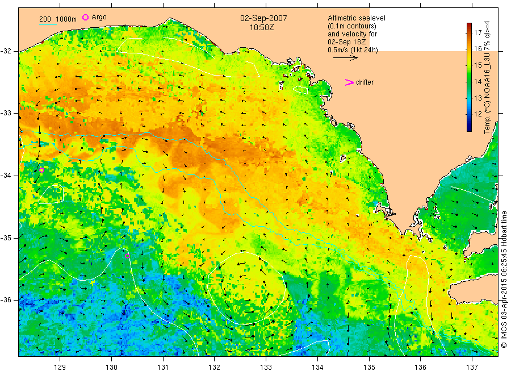Image resolution: width=511 pixels, height=375 pixels.
Task: Click colorbar tick label 14
Action: point(478,81)
